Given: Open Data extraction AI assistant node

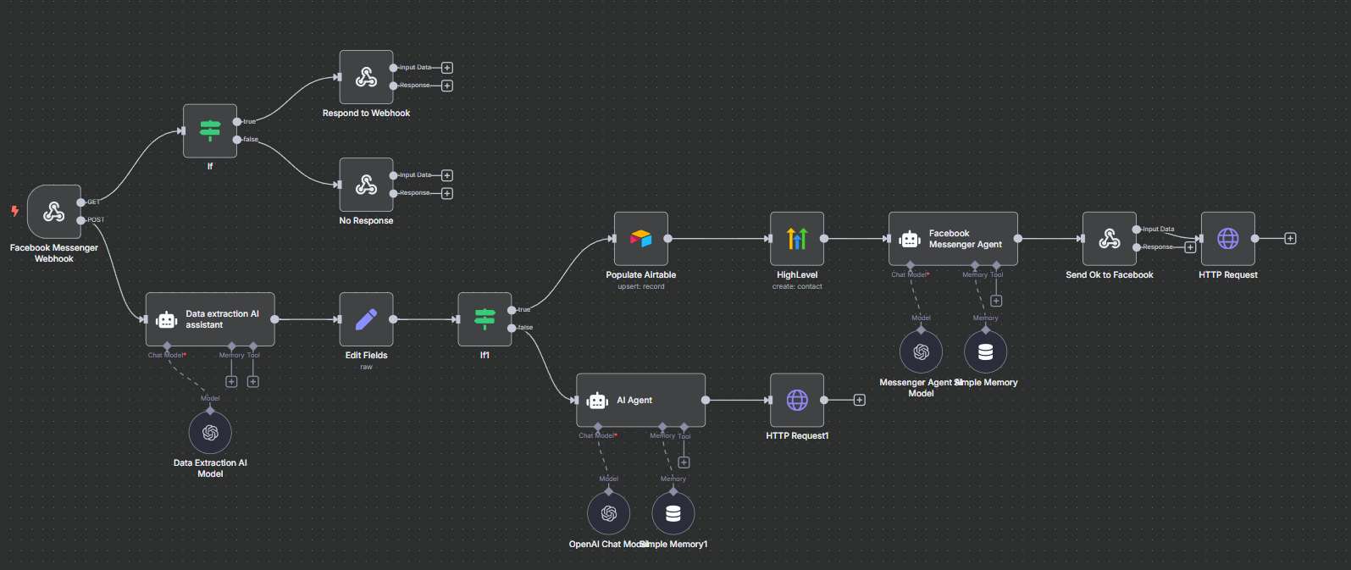Looking at the screenshot, I should [x=210, y=319].
